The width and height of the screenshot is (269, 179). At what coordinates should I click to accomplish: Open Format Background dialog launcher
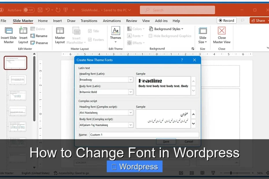193,49
